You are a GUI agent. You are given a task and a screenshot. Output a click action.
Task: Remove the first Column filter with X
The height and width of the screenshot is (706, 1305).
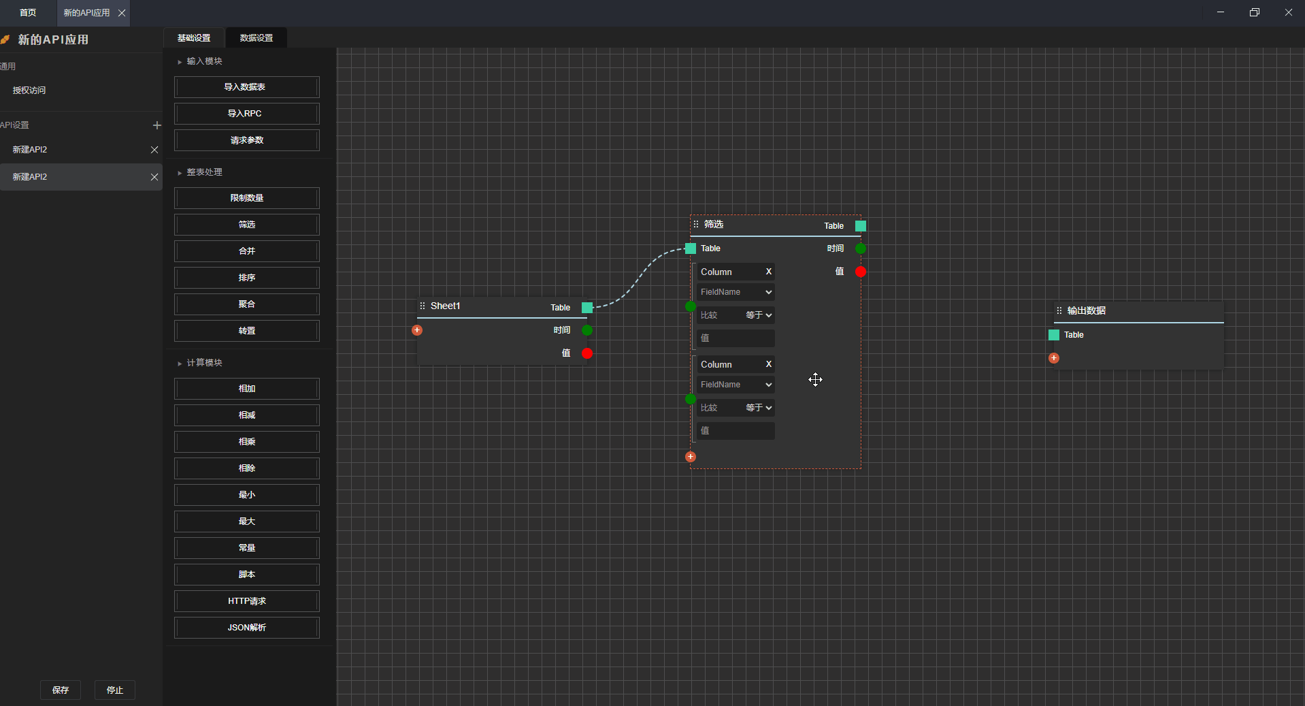click(x=769, y=272)
